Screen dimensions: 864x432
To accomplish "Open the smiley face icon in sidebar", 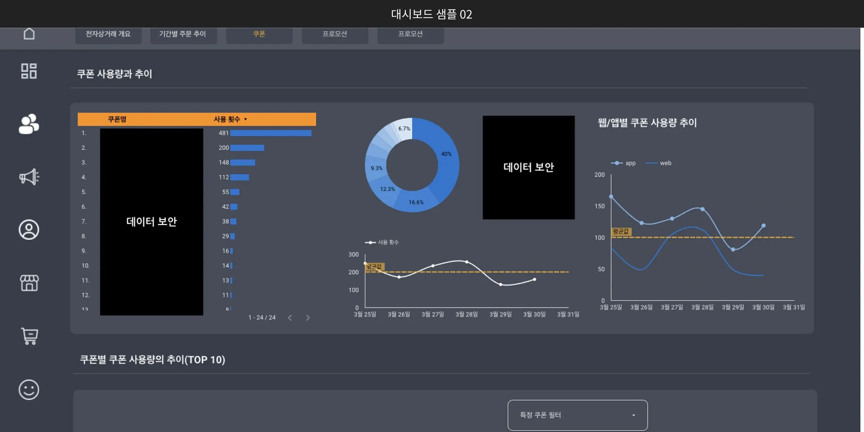I will [x=29, y=390].
